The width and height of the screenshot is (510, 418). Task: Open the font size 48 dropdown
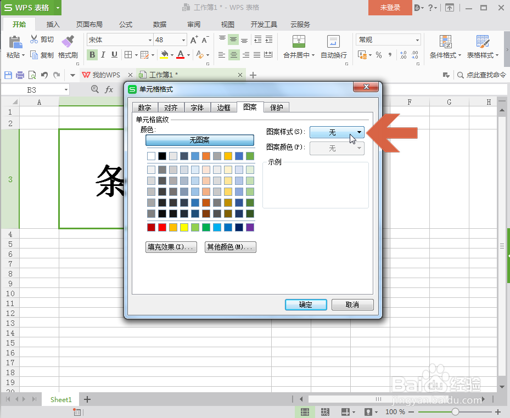click(x=183, y=40)
